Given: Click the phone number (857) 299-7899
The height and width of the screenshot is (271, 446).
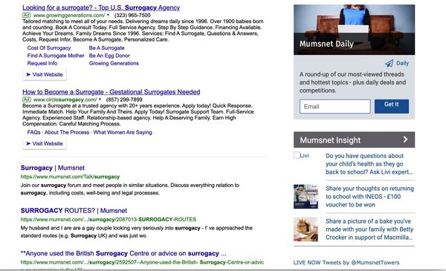Looking at the screenshot, I should 124,99.
